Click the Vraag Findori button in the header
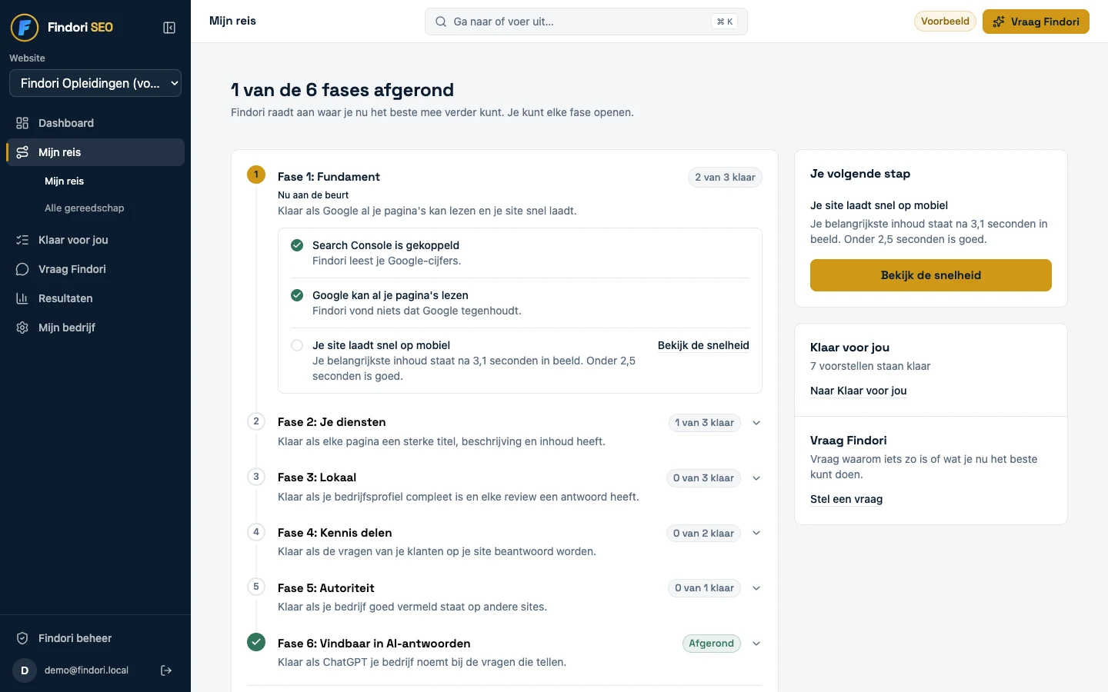 (1036, 22)
